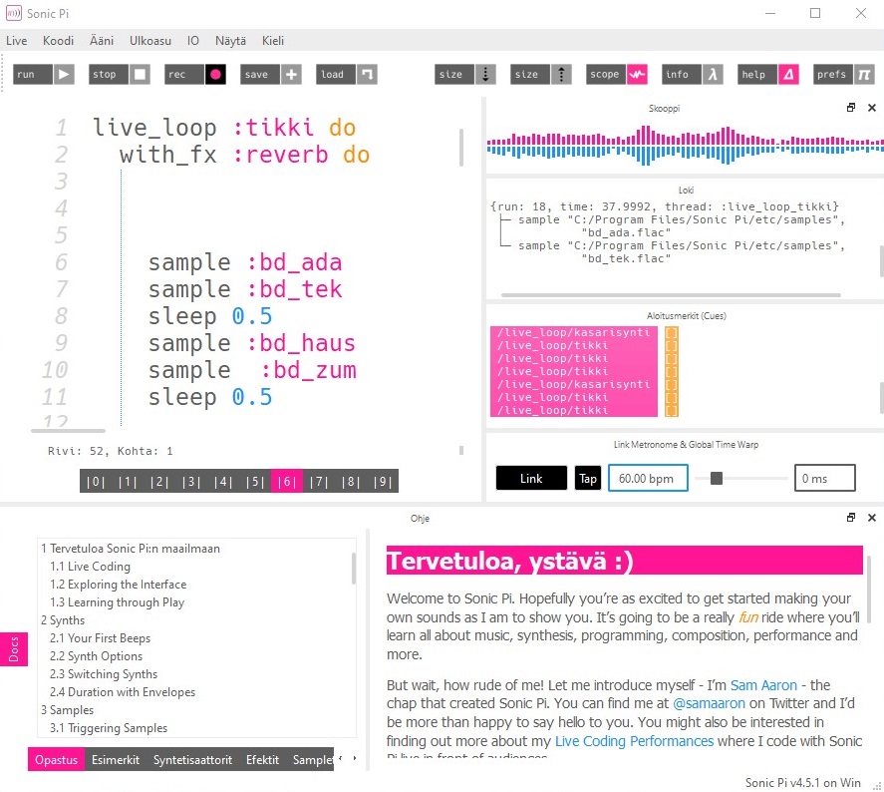Select the Esimerkit help tab
Screen dimensions: 884x792
pyautogui.click(x=116, y=759)
